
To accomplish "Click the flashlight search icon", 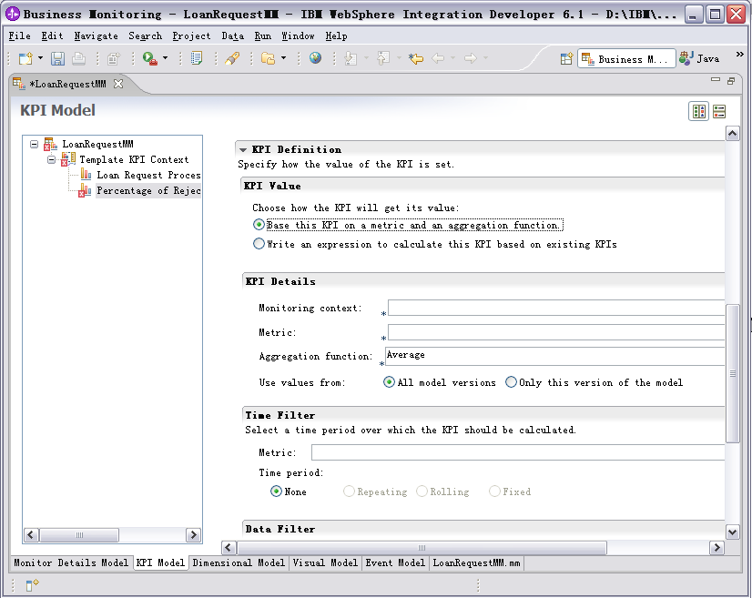I will coord(232,58).
